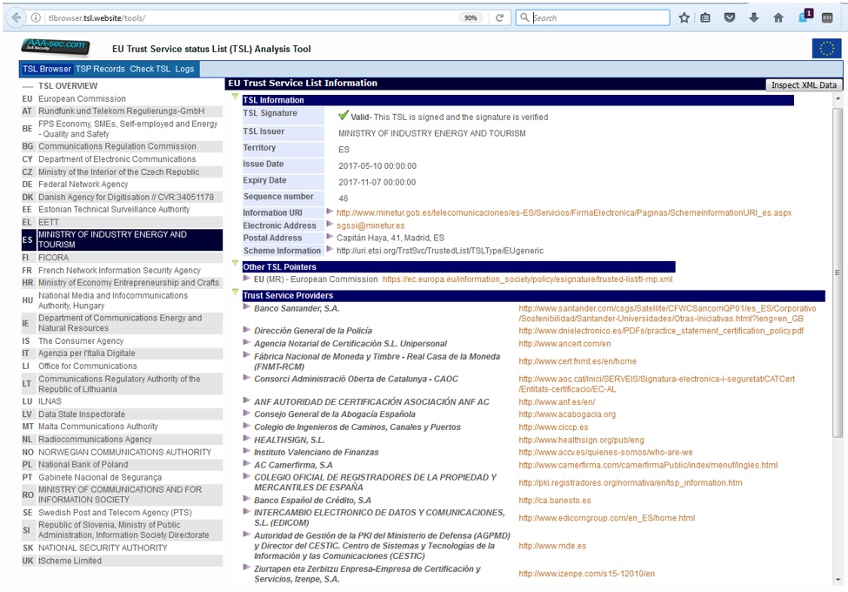
Task: Select TSL OVERVIEW in the country list
Action: point(122,86)
